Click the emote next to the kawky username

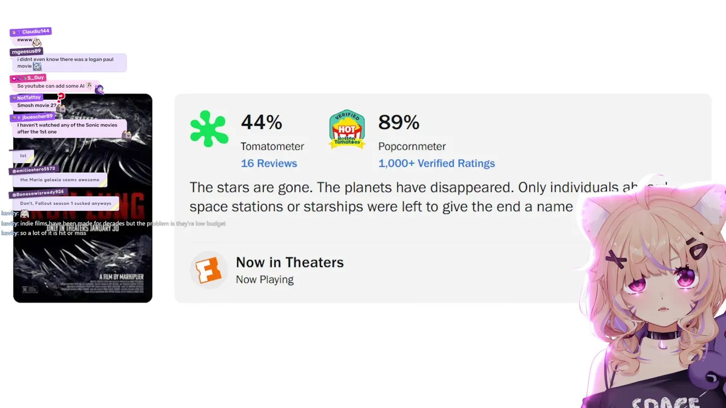click(24, 214)
